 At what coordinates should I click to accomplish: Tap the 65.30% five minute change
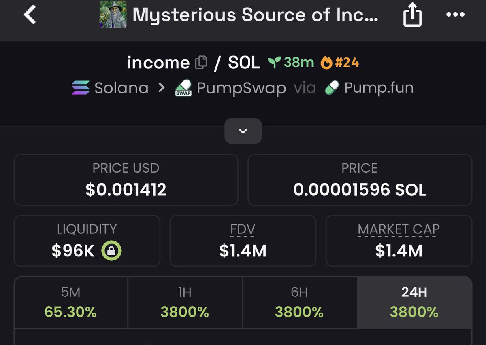(71, 312)
